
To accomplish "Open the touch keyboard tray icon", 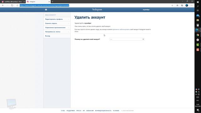I will 198,97.
